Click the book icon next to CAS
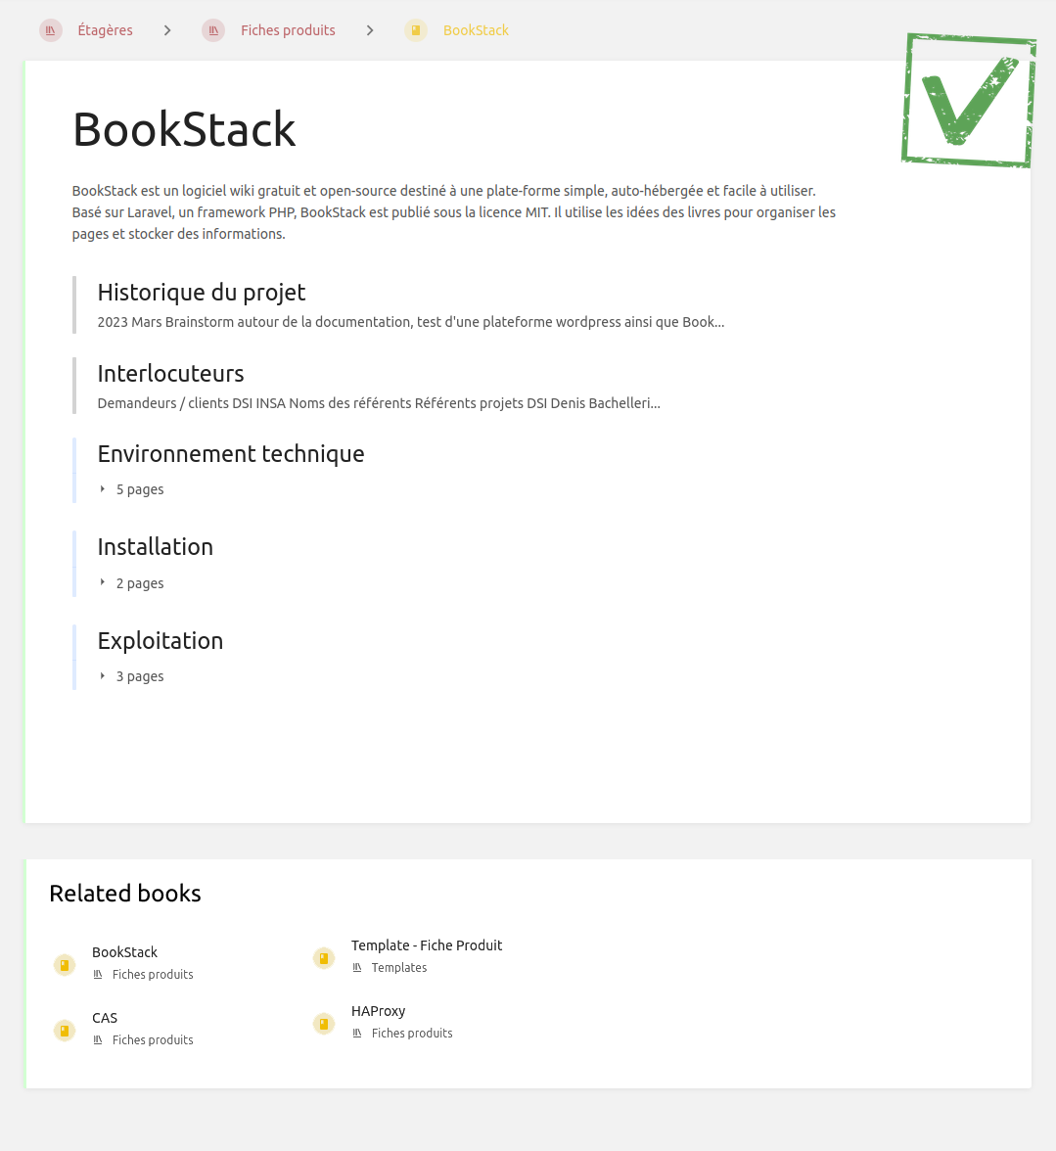 click(x=64, y=1030)
